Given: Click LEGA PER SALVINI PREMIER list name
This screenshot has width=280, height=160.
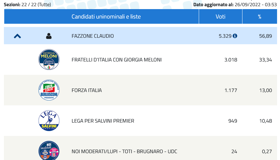Looking at the screenshot, I should 103,121.
